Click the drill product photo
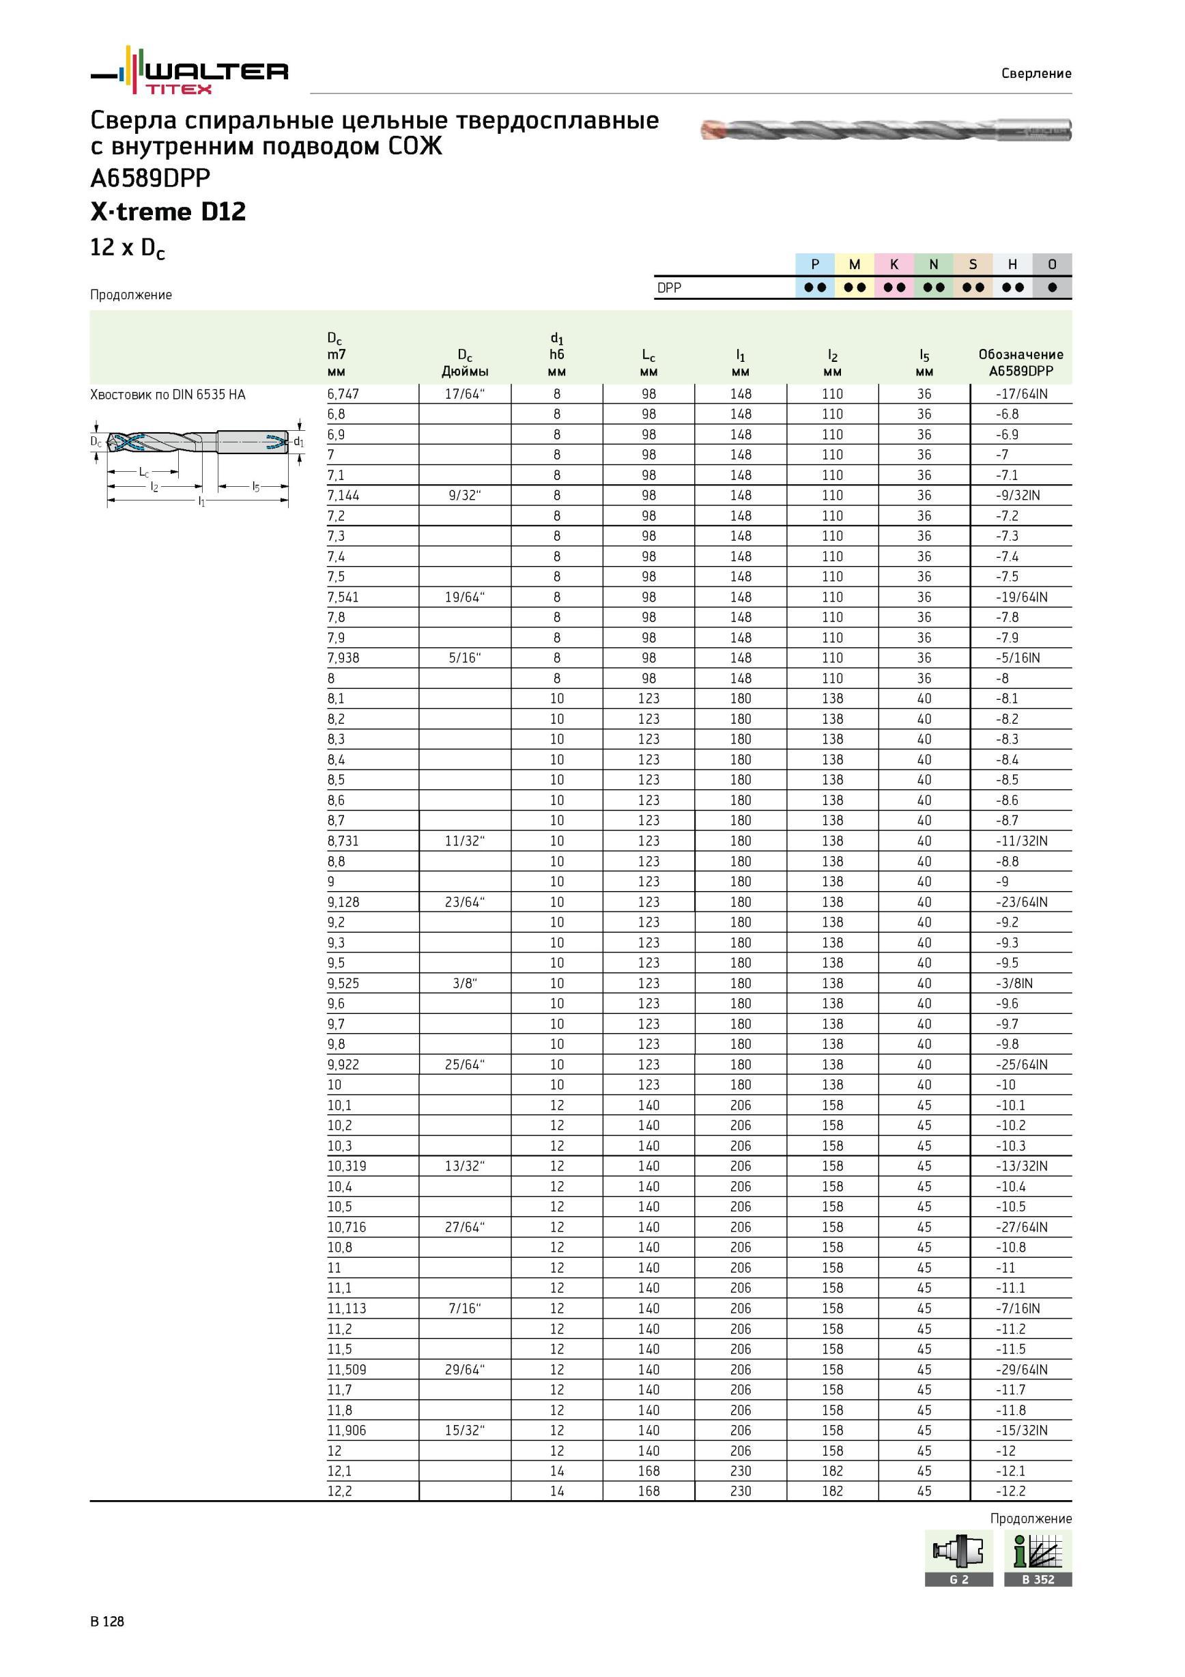This screenshot has width=1185, height=1677. pyautogui.click(x=885, y=130)
